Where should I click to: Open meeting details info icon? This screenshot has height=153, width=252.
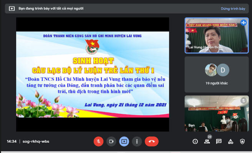click(x=195, y=141)
